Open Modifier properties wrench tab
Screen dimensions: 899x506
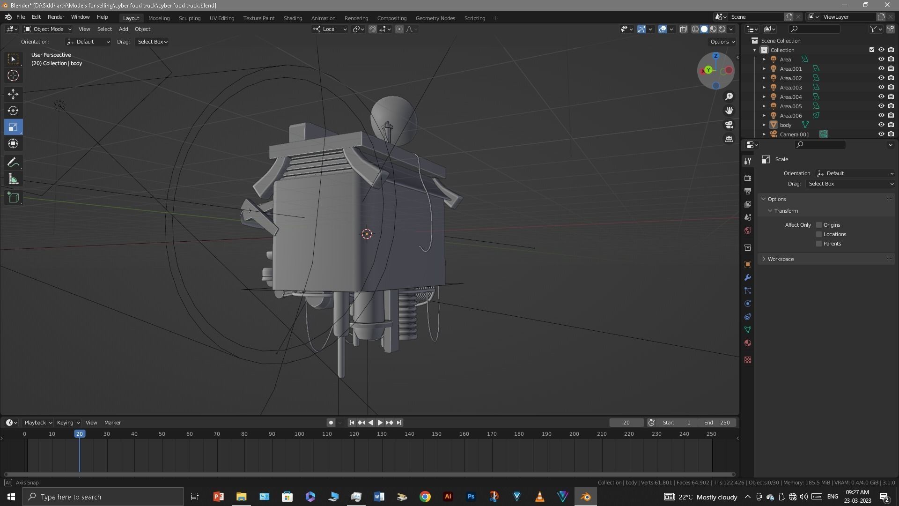(x=748, y=277)
